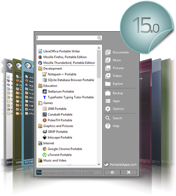Collapse Graphics and Pictures category
Screen dimensions: 176x196
coord(40,126)
